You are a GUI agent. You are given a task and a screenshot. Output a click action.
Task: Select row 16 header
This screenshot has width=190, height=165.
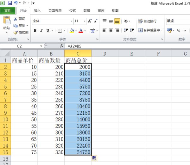click(x=5, y=159)
